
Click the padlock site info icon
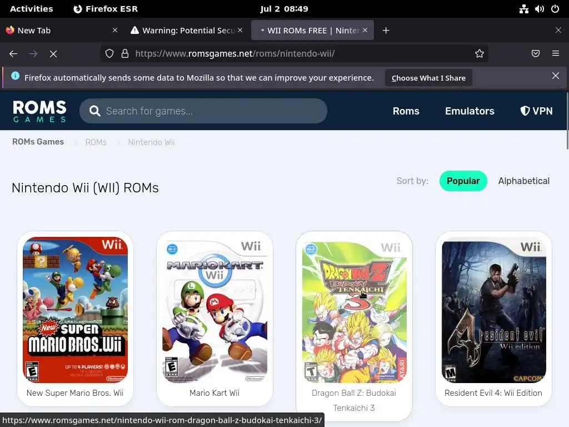(x=125, y=54)
